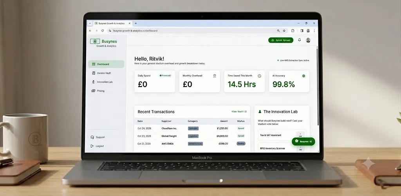Click the Supplier column header
Screen dimensions: 401x196
(x=166, y=121)
